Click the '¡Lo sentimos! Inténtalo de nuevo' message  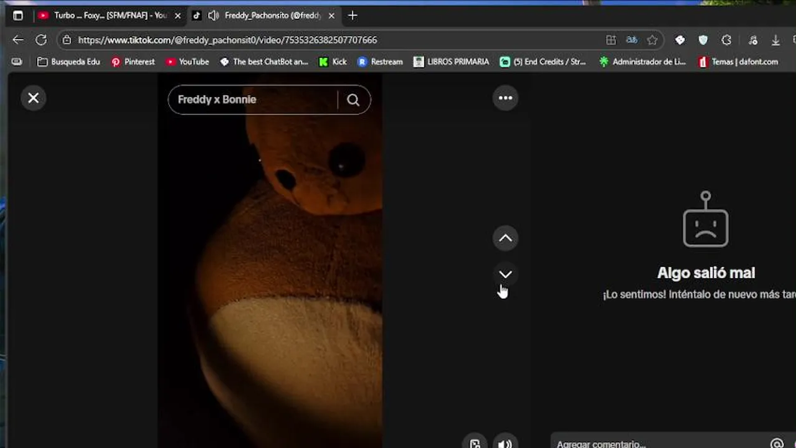699,294
